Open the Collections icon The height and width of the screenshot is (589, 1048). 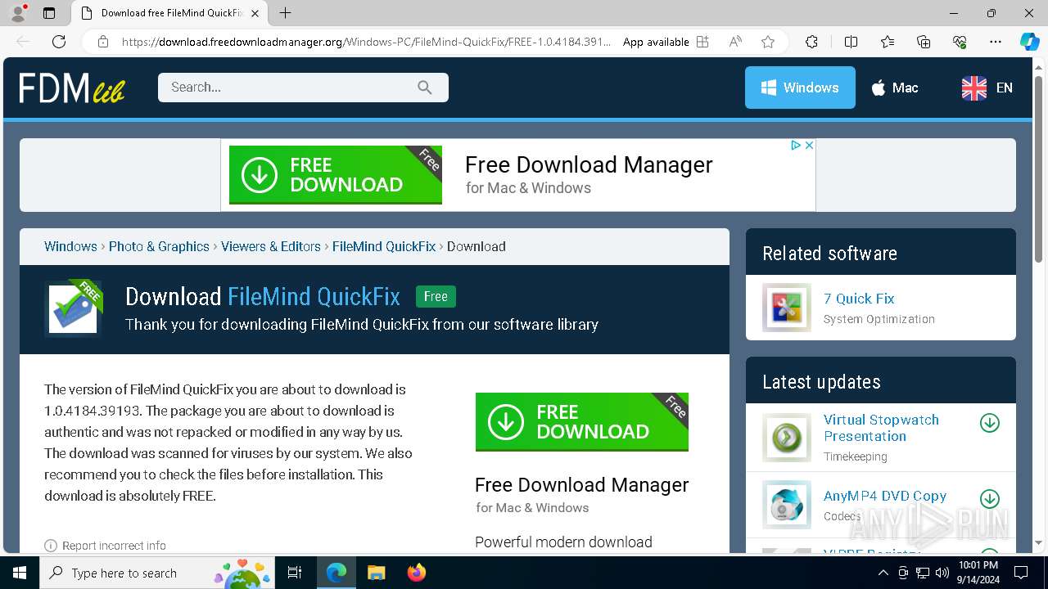[924, 42]
